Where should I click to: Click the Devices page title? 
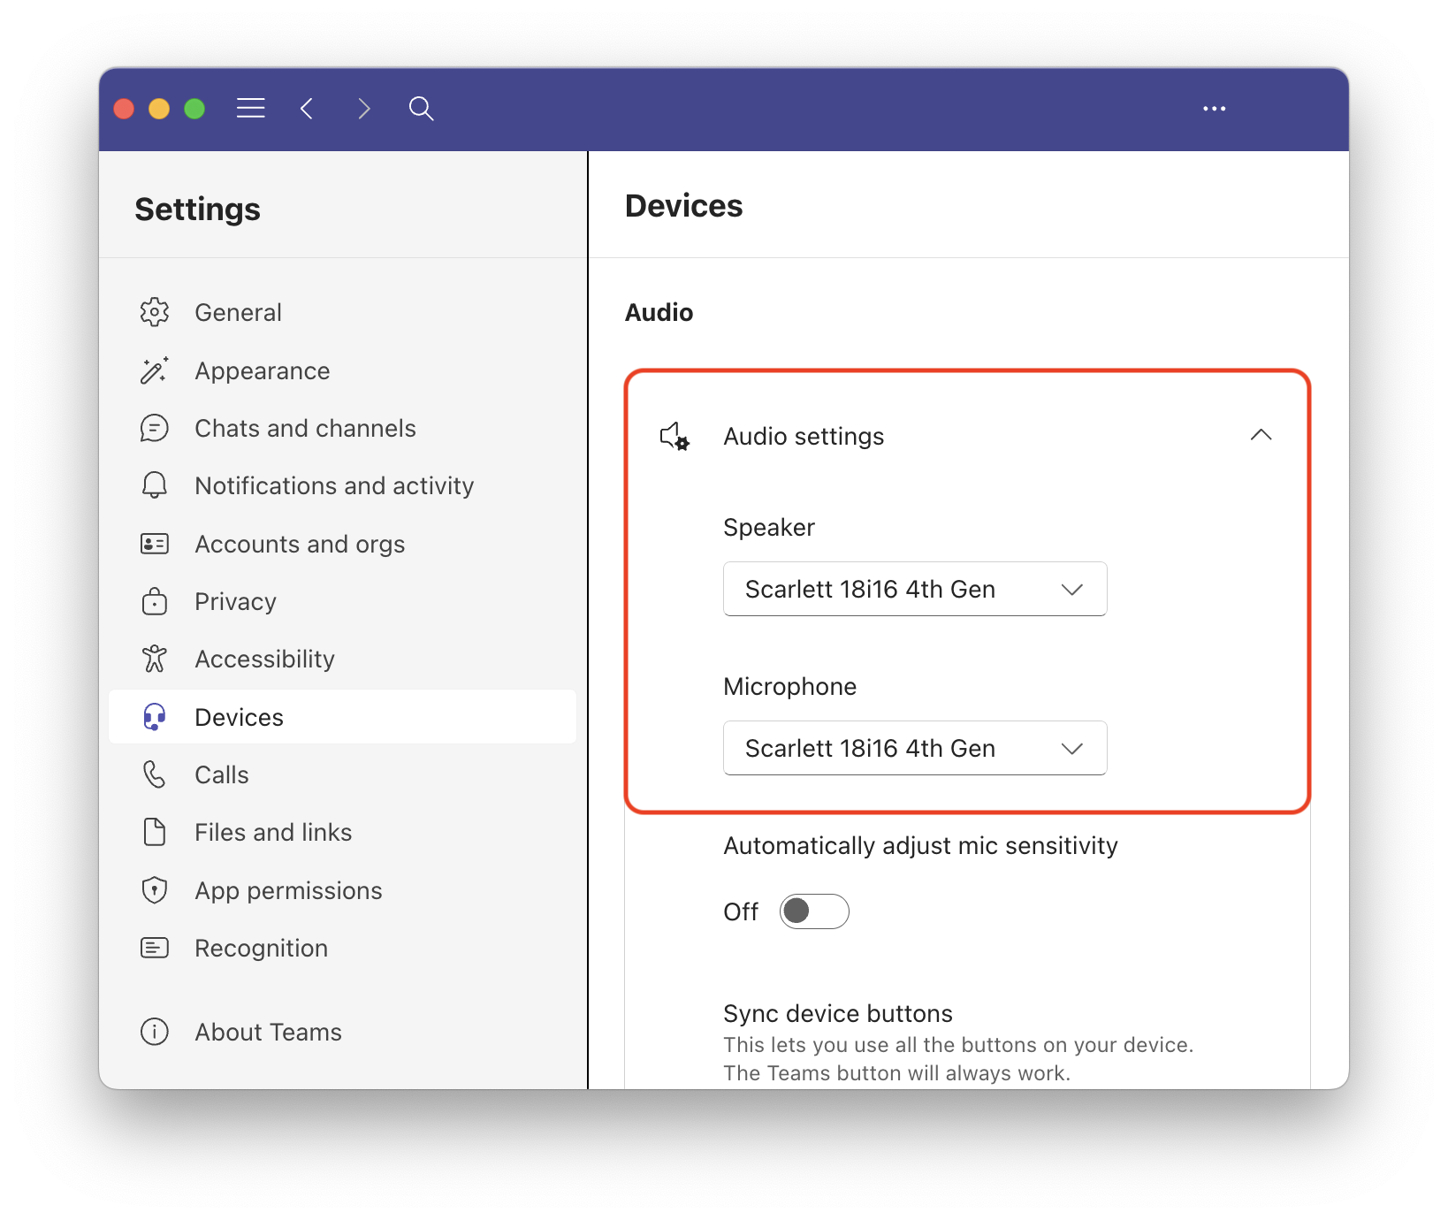pos(683,205)
